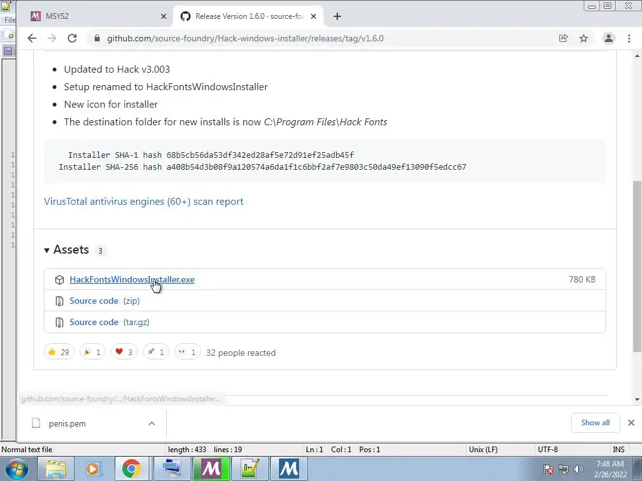Screen dimensions: 642x481
Task: Click Unix (LF) in Notepad++ status bar
Action: point(483,450)
